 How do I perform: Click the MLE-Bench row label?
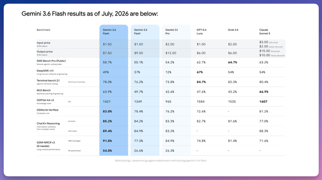click(44, 90)
